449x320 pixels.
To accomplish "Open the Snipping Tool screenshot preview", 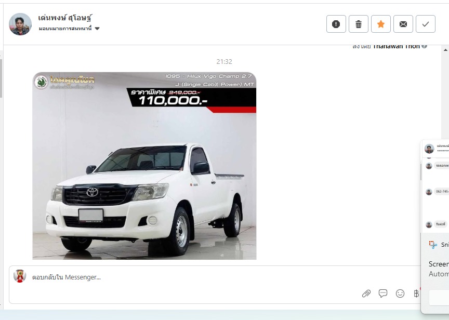I will [x=435, y=186].
